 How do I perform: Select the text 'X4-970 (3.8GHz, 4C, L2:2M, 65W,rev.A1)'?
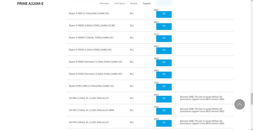[x=89, y=122]
